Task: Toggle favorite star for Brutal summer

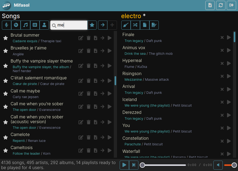Action: point(6,38)
